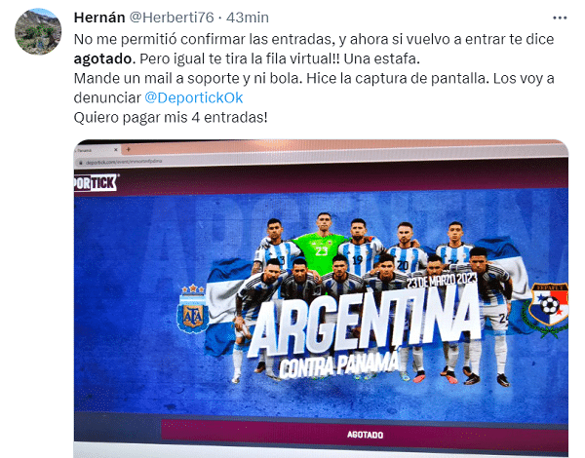The image size is (585, 458).
Task: Close the Panamá browser tab
Action: point(116,149)
